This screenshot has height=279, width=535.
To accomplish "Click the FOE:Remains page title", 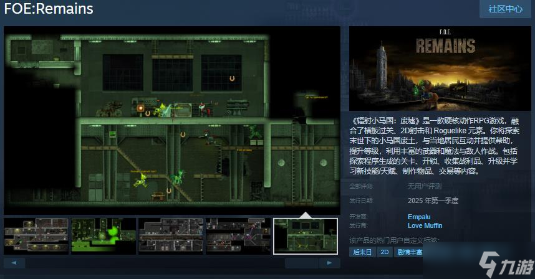I will 49,9.
